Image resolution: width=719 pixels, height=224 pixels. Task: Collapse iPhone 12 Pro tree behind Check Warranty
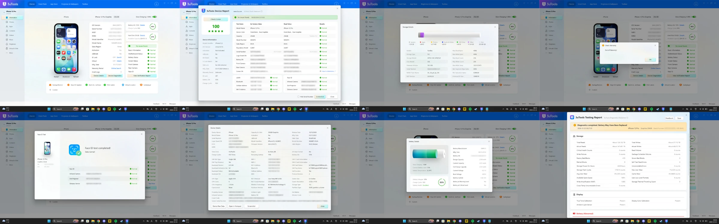[543, 12]
